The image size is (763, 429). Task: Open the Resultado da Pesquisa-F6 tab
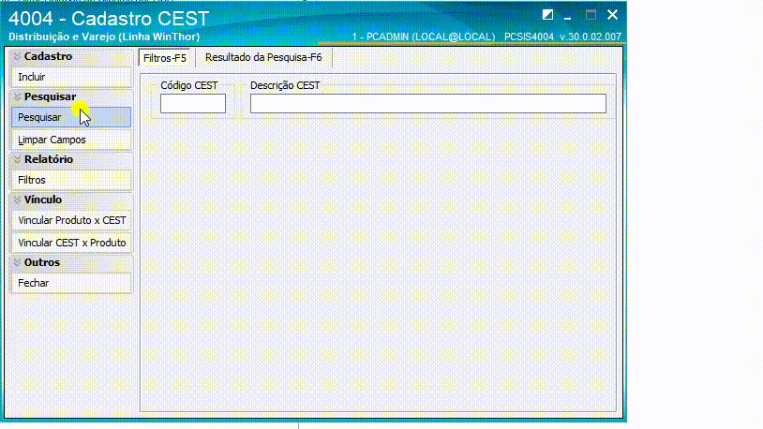(x=263, y=57)
